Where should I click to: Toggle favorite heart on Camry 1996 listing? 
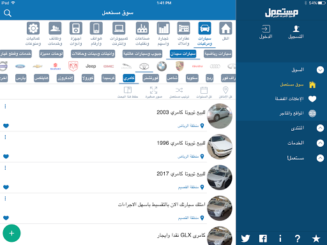pyautogui.click(x=6, y=156)
